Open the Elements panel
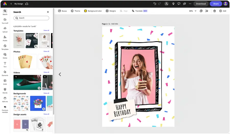 coord(5,73)
